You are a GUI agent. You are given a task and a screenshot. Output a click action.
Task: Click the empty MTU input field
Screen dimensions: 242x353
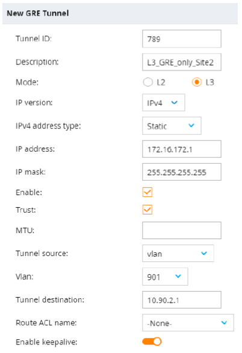pyautogui.click(x=182, y=230)
